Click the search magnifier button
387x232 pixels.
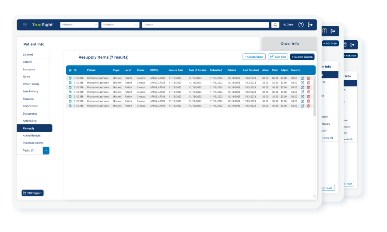[275, 25]
